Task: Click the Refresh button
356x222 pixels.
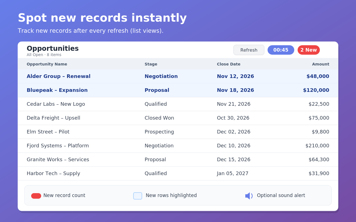Action: pos(249,50)
